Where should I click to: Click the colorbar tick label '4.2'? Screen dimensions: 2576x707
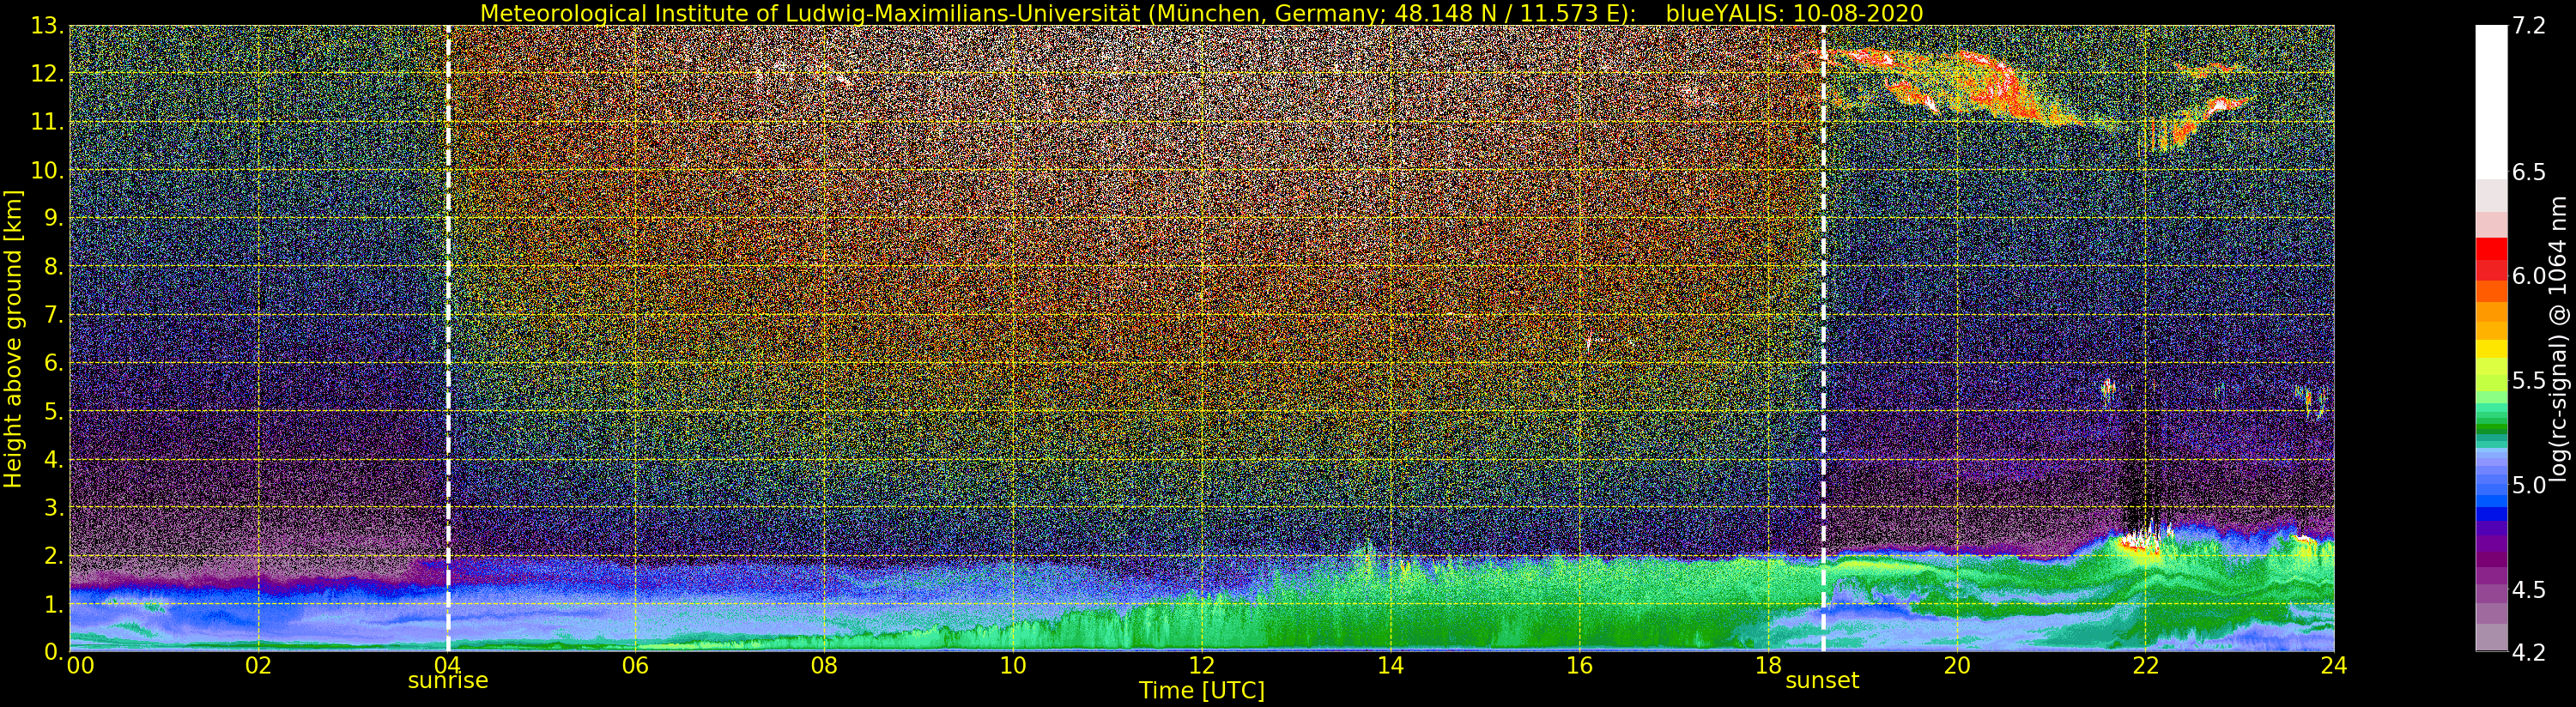[x=2529, y=653]
